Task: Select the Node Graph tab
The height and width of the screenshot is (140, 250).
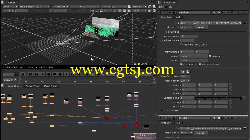Action: pyautogui.click(x=14, y=86)
